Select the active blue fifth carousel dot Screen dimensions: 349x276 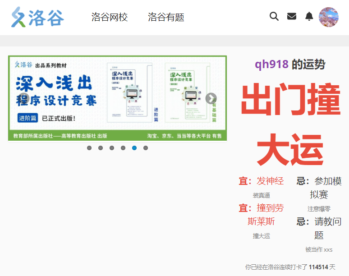134,148
